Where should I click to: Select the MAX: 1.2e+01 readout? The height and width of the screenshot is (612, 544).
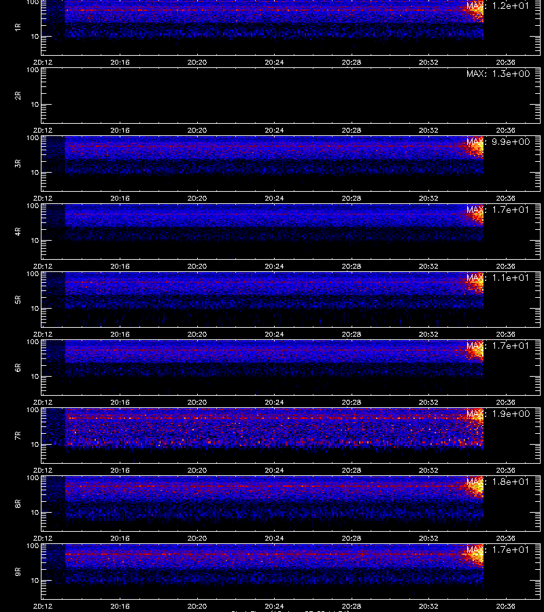point(498,6)
